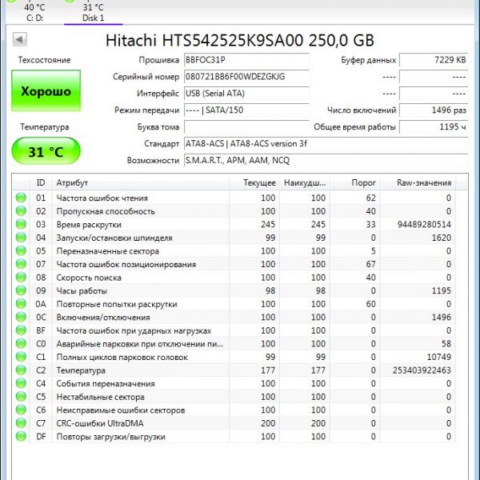
Task: Select the Время раскрутки row
Action: (234, 224)
